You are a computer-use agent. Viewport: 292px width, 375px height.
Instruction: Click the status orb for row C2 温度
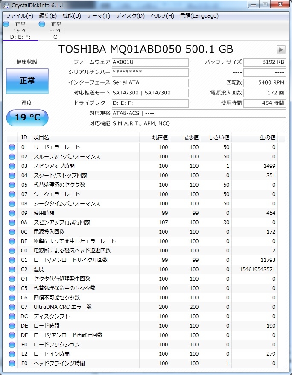coord(12,270)
